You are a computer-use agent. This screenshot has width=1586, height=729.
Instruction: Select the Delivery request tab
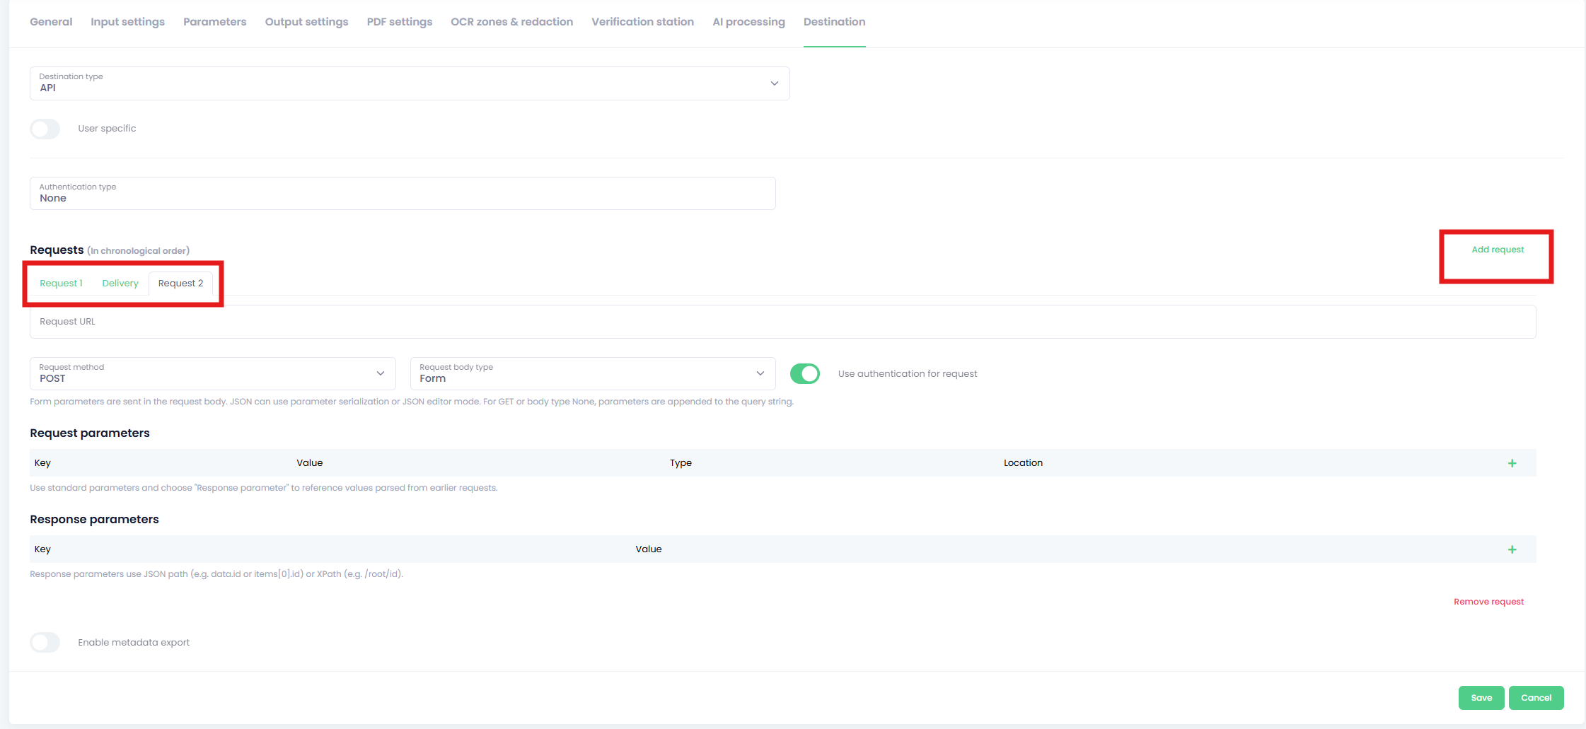point(120,284)
